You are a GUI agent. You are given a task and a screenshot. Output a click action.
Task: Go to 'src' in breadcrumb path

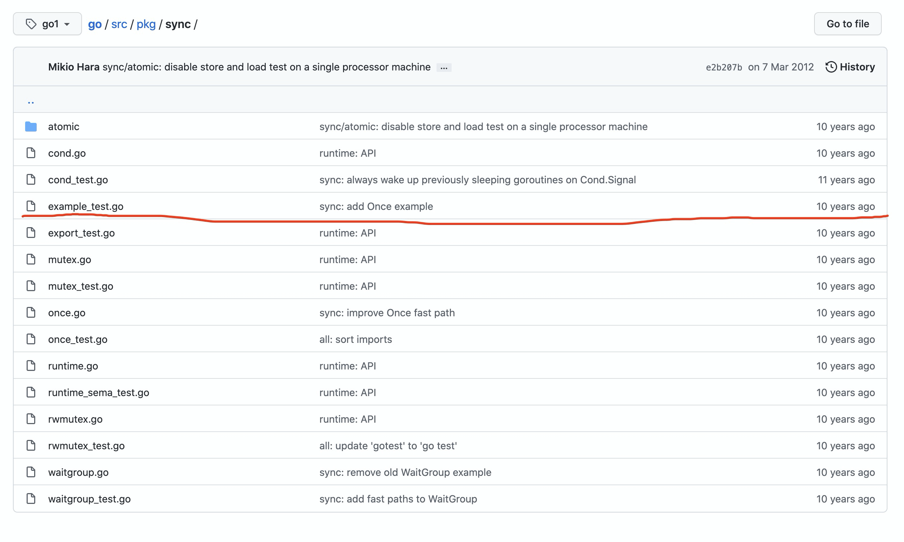coord(119,24)
